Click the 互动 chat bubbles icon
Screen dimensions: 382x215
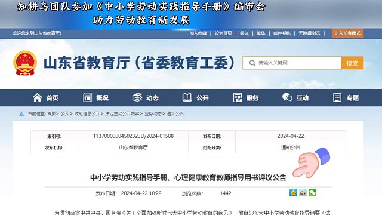point(287,97)
